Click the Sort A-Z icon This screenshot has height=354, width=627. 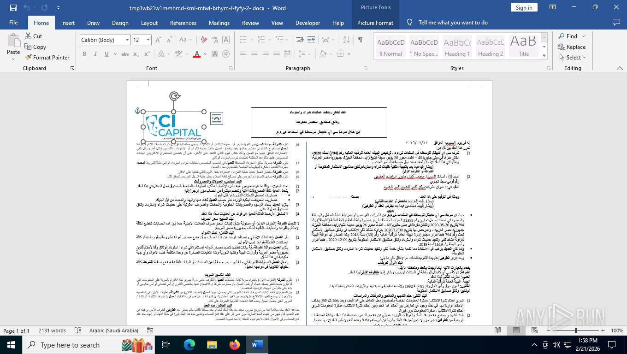[347, 40]
